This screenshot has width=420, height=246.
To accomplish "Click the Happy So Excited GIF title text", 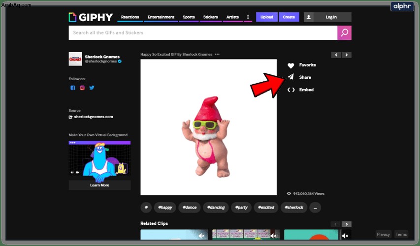I will tap(176, 54).
